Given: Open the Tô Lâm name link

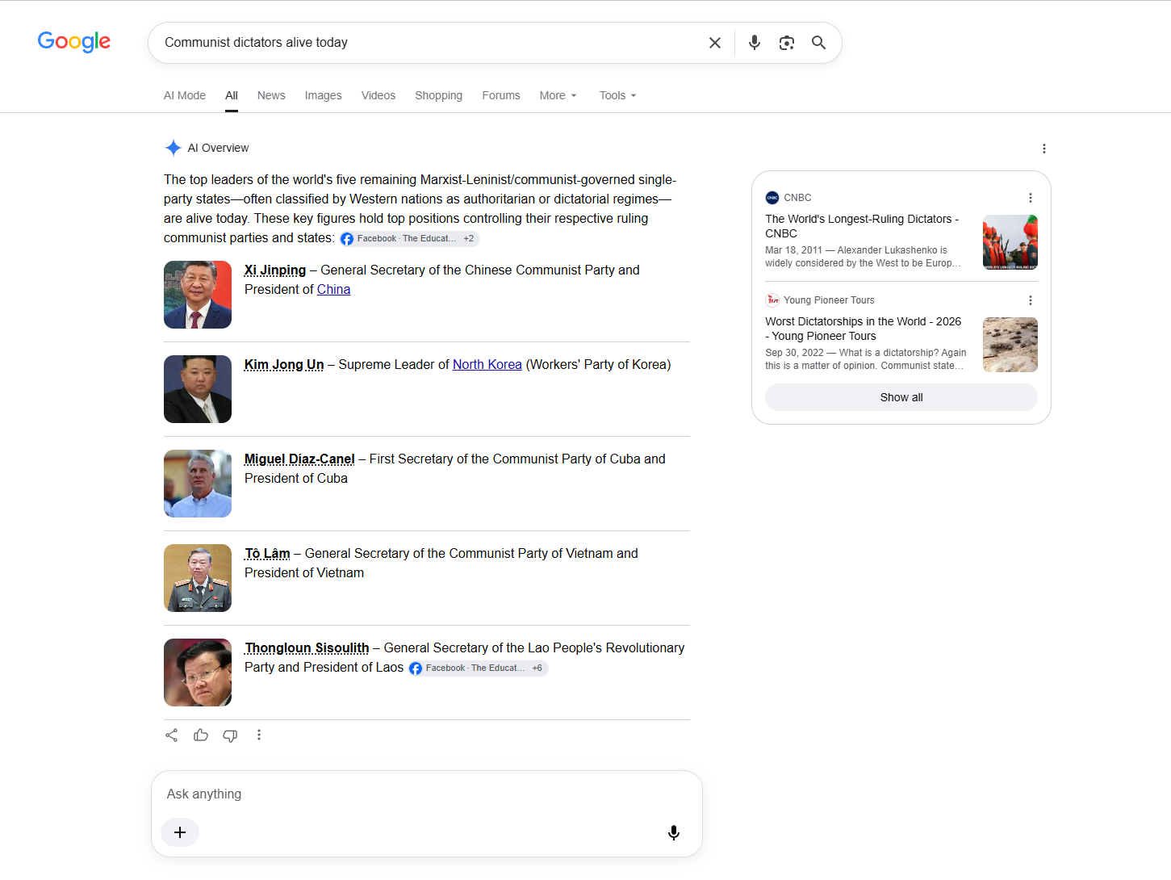Looking at the screenshot, I should pos(267,554).
